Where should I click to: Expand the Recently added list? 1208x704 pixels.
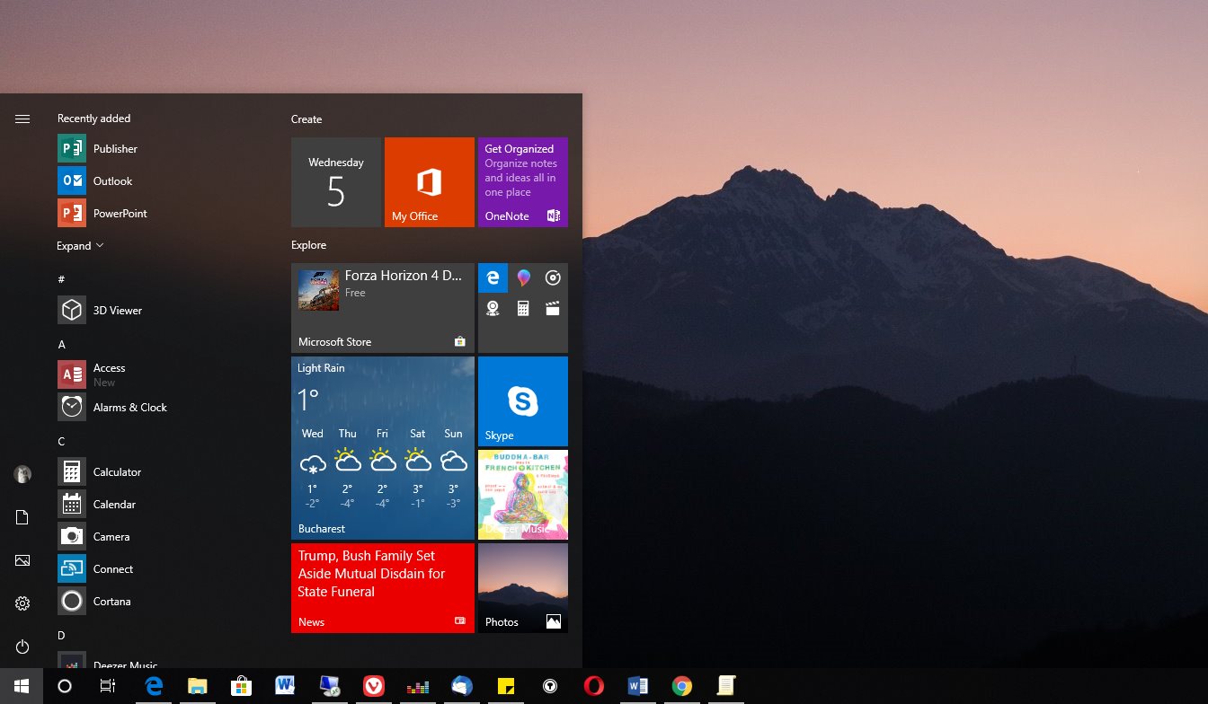(x=80, y=246)
